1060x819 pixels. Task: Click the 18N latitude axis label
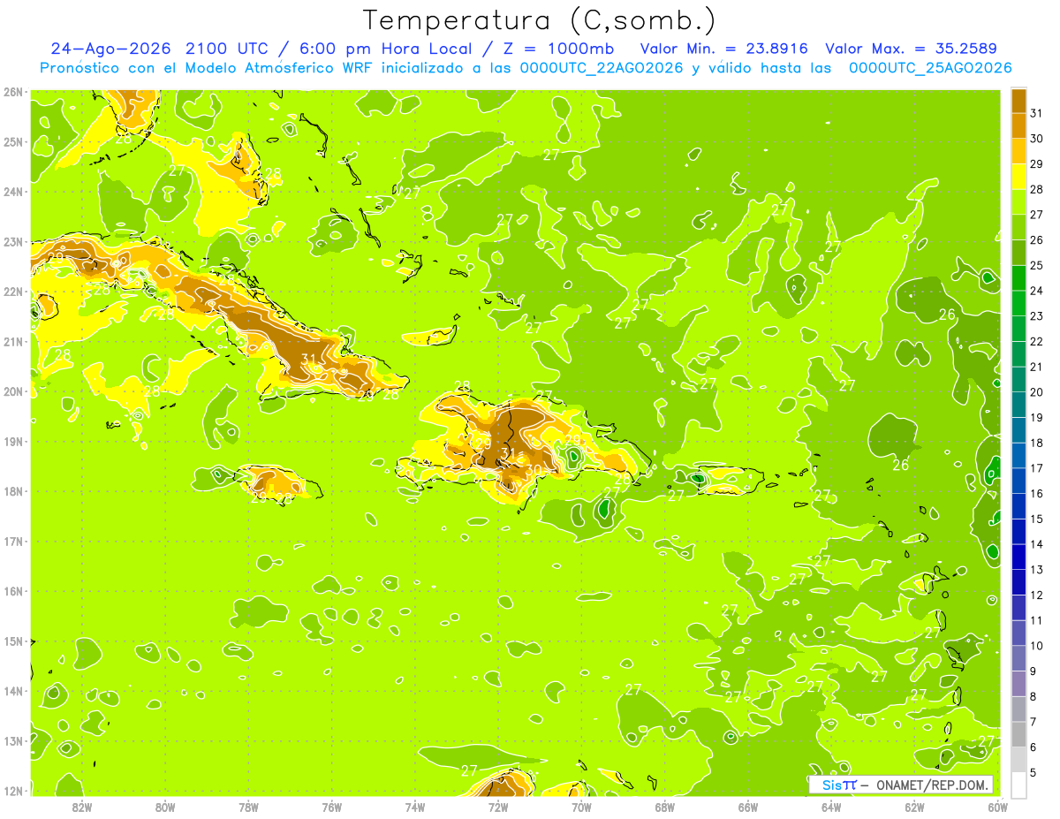click(12, 491)
